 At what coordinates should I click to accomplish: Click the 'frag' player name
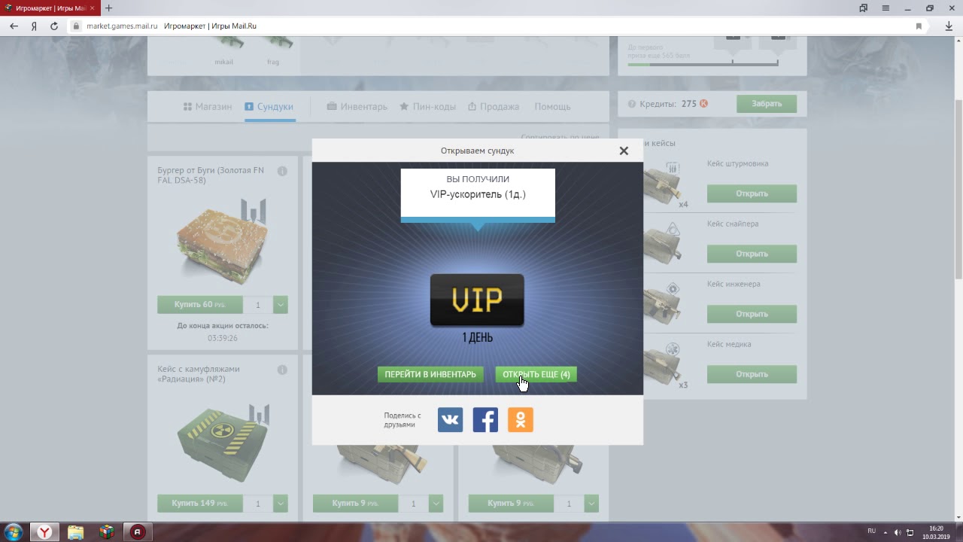272,62
